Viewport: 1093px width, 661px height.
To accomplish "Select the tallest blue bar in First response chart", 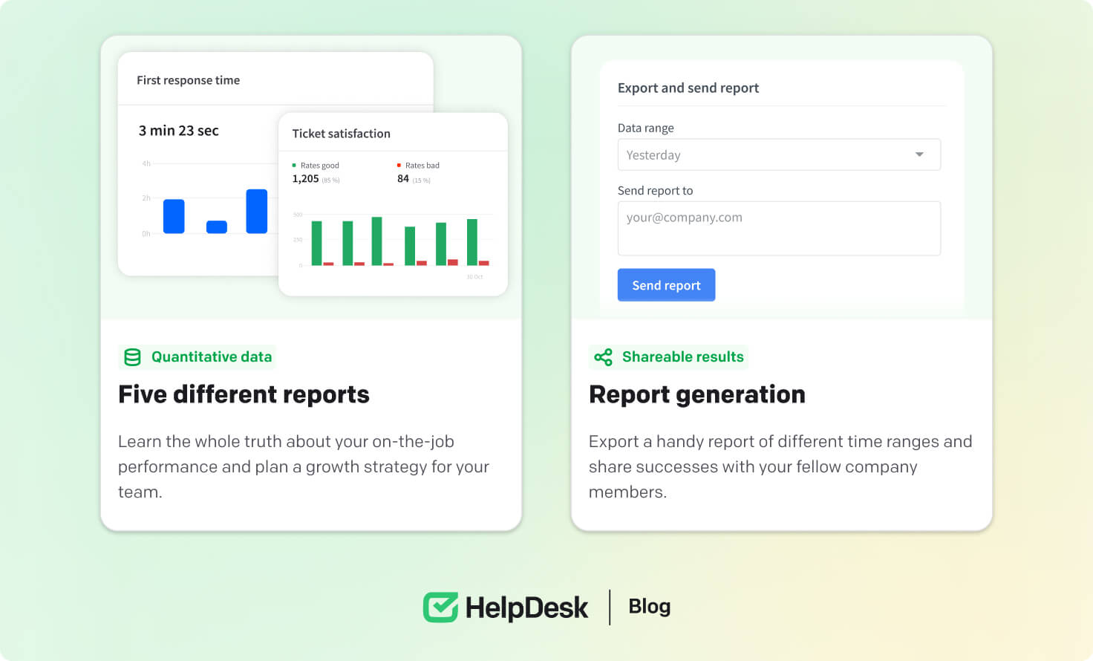I will pos(256,212).
